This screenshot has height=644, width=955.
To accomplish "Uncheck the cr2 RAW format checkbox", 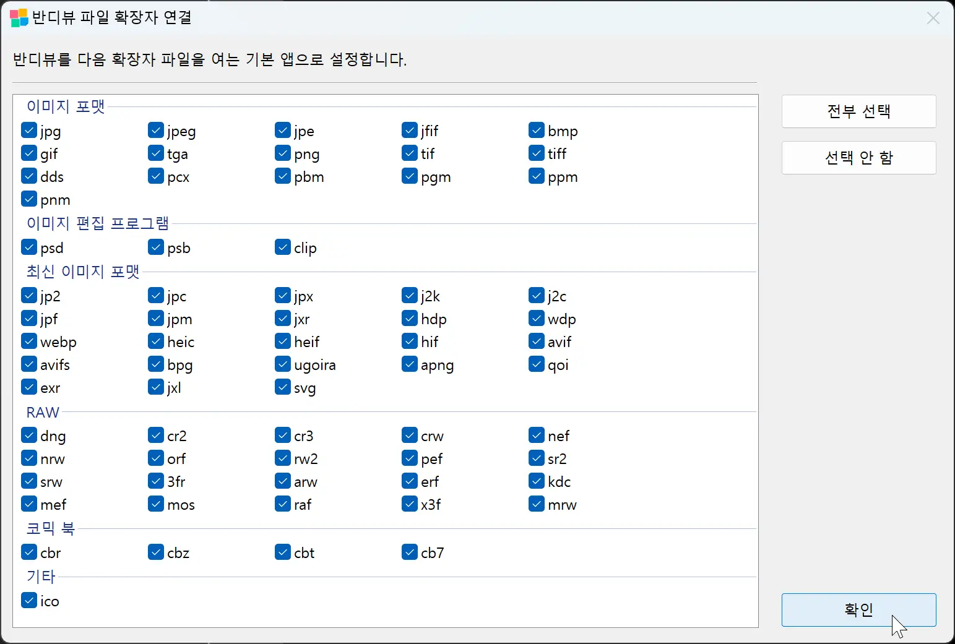I will tap(155, 436).
